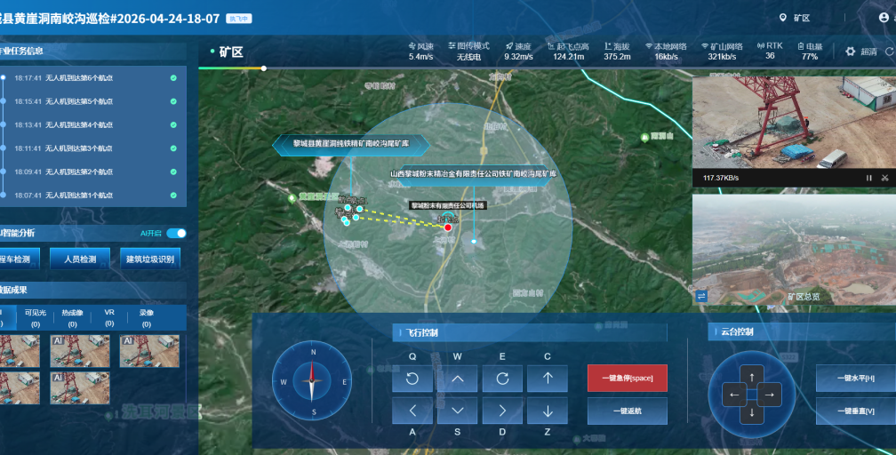Click 起飞点高 124.21m indicator
The height and width of the screenshot is (455, 896).
pyautogui.click(x=568, y=52)
